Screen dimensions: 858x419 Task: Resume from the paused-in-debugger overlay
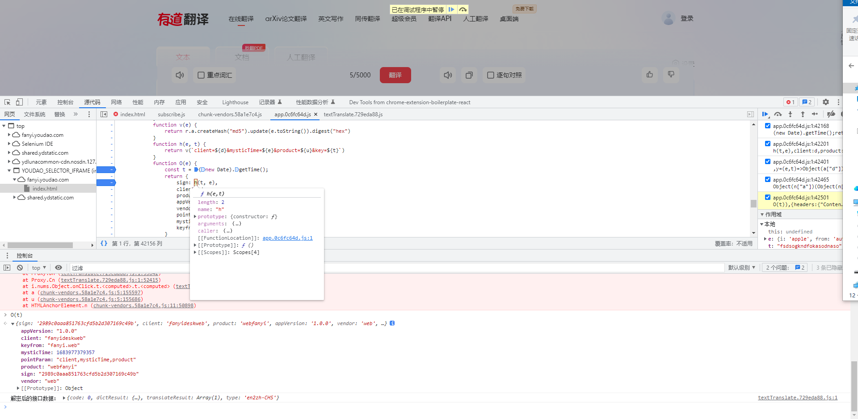coord(451,9)
